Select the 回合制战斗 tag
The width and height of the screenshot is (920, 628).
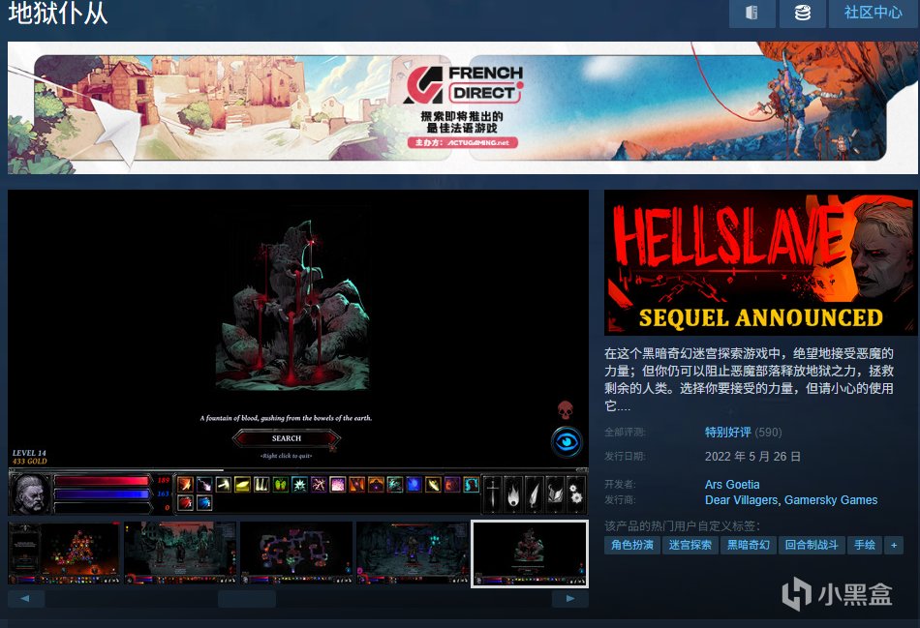[812, 545]
